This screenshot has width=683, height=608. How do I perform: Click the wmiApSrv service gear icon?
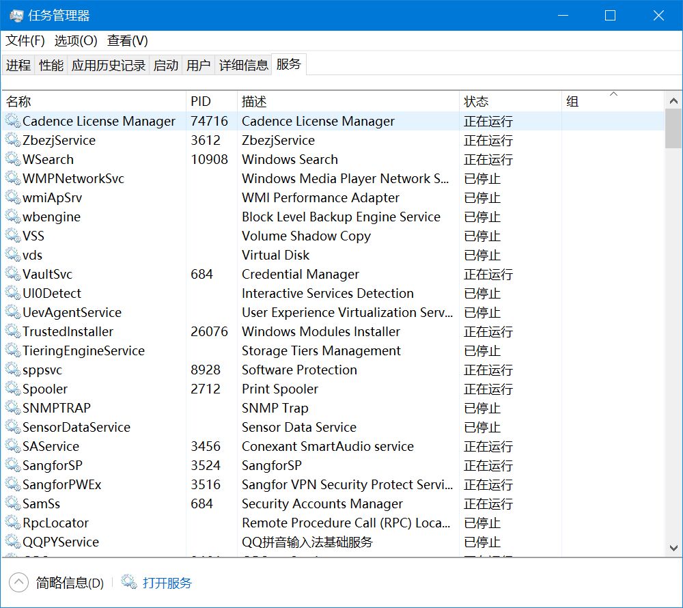12,197
